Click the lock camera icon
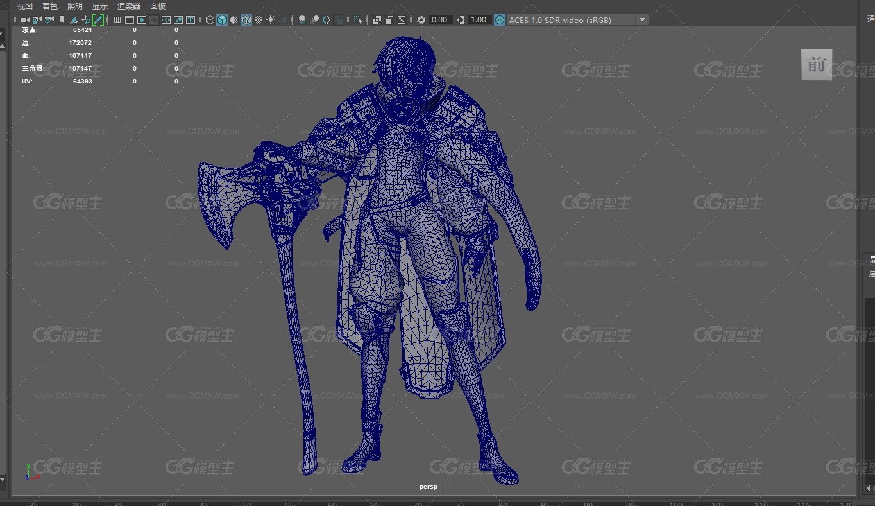The image size is (875, 506). pos(36,20)
